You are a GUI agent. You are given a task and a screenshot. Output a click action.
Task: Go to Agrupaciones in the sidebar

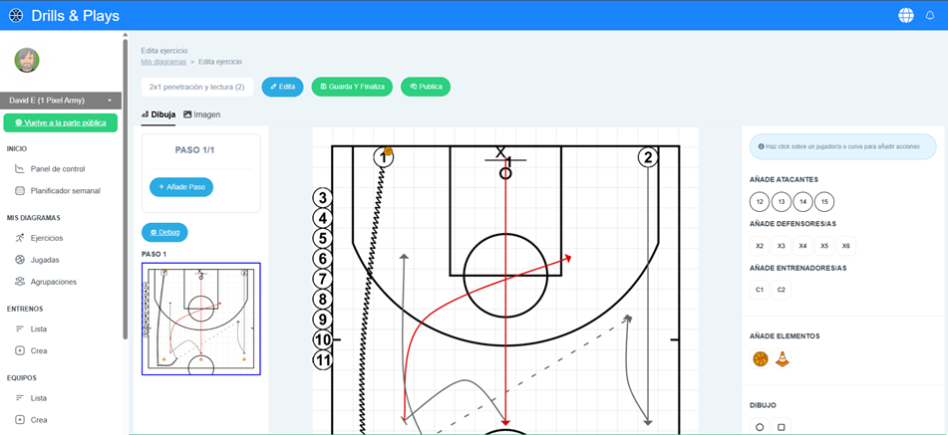(53, 281)
